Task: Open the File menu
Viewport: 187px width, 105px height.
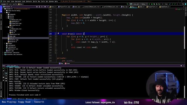Action: click(x=5, y=1)
